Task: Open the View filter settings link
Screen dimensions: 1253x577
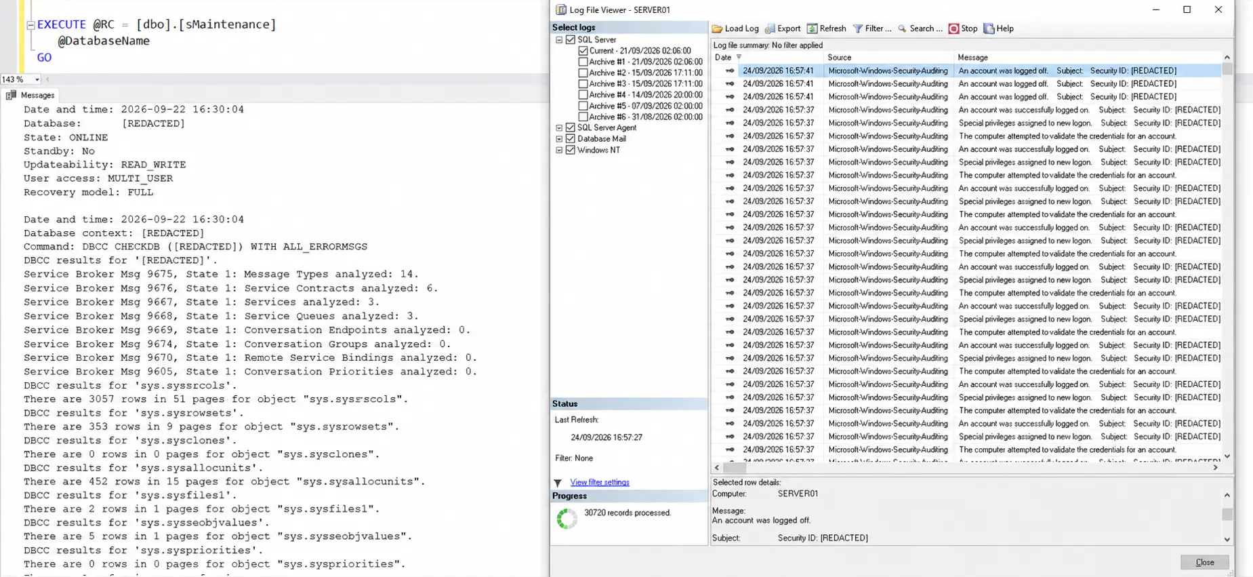Action: pos(600,483)
